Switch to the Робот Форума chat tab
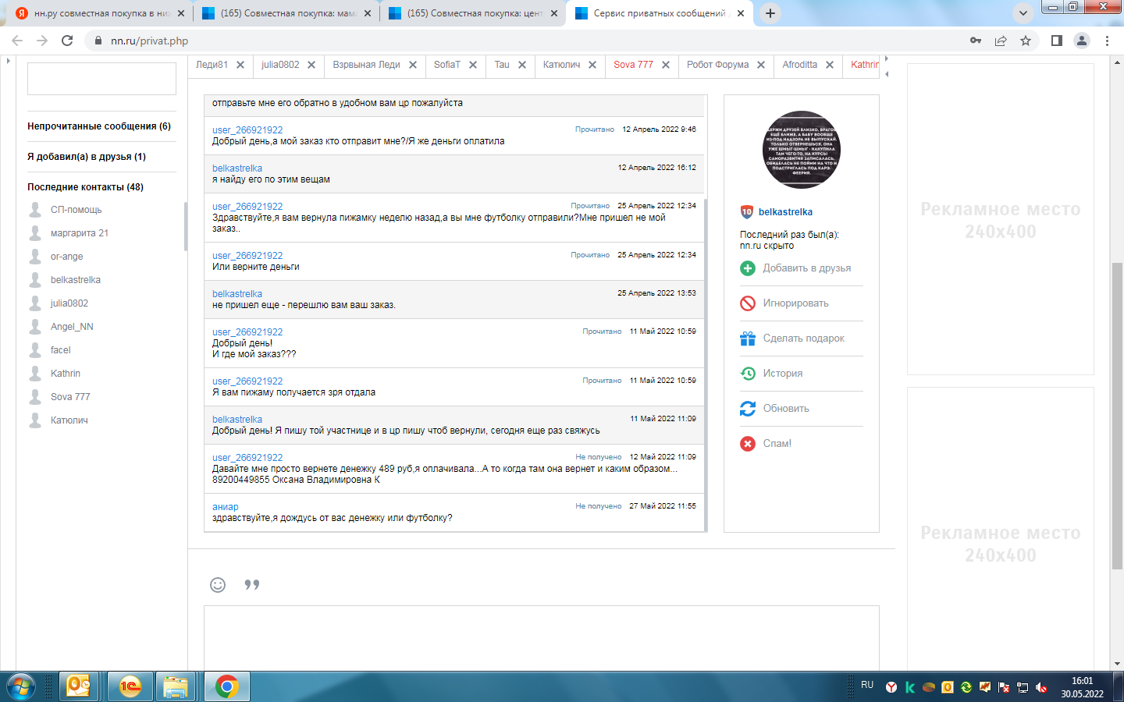The height and width of the screenshot is (702, 1124). 717,65
